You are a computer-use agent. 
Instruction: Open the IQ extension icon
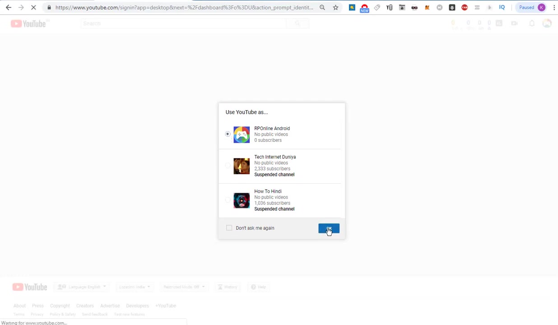click(502, 7)
